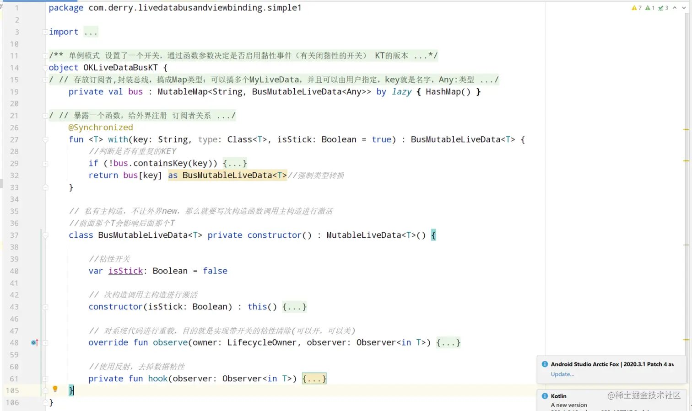Click the 'false' value on line 40
The height and width of the screenshot is (411, 692).
(x=215, y=271)
